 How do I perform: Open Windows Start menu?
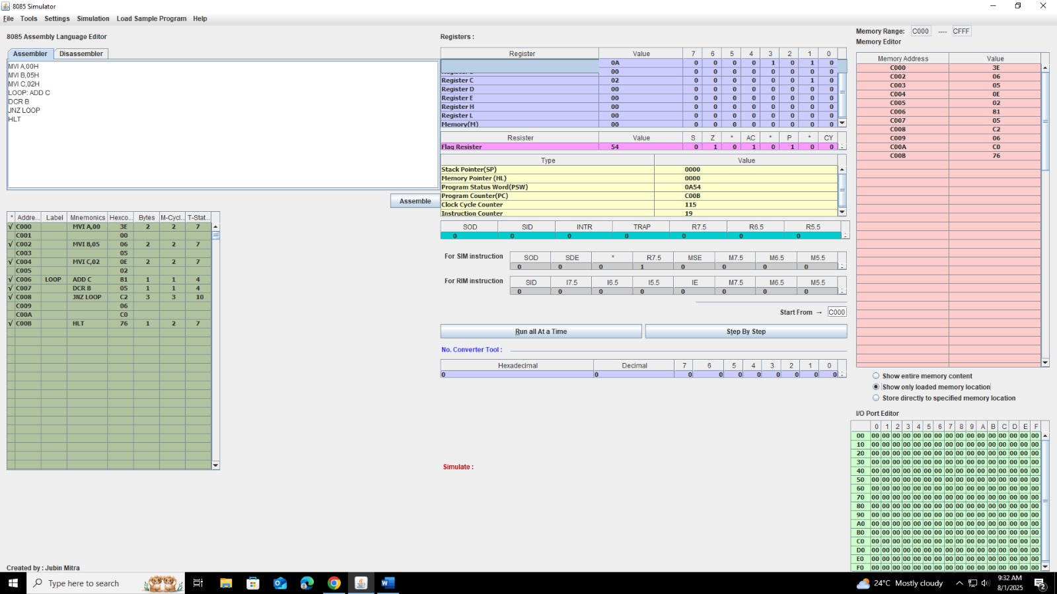pos(13,583)
